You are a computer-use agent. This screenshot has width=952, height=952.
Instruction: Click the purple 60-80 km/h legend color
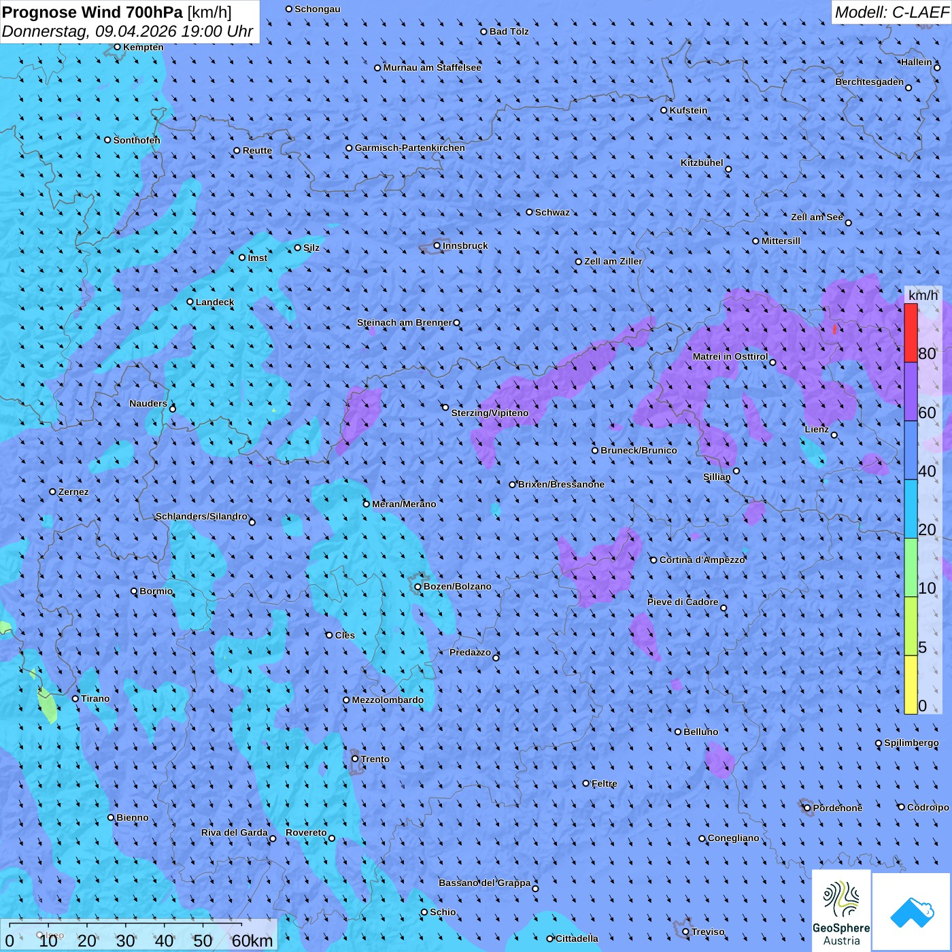pos(911,392)
